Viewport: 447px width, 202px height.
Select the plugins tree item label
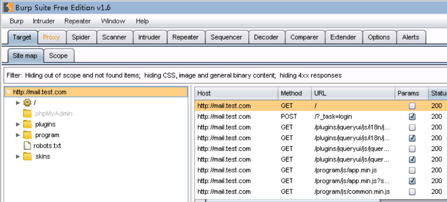tap(46, 124)
